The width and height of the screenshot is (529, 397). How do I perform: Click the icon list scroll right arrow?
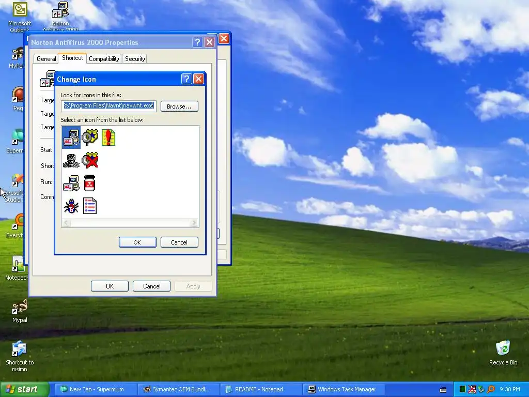click(194, 222)
